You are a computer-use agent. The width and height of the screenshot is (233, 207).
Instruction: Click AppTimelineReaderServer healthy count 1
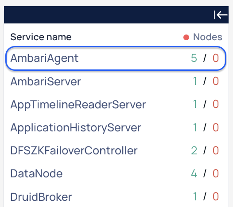[195, 104]
